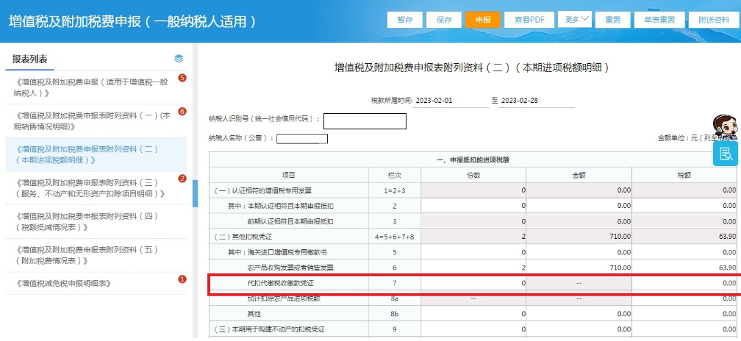
Task: Click the blue document search icon
Action: click(725, 154)
